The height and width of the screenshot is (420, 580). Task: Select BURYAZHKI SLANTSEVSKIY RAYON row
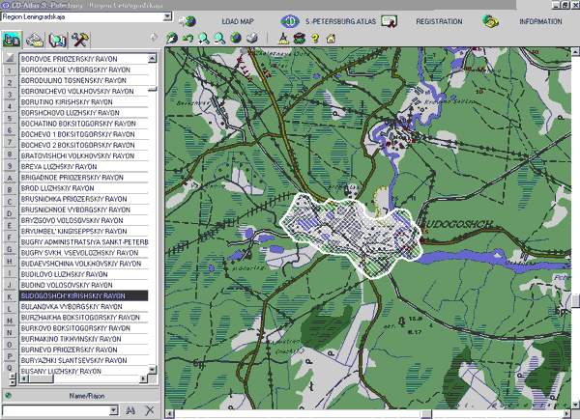(x=83, y=360)
